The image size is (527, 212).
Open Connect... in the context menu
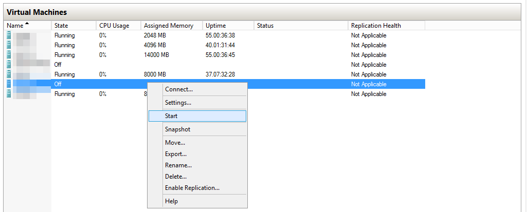(178, 89)
